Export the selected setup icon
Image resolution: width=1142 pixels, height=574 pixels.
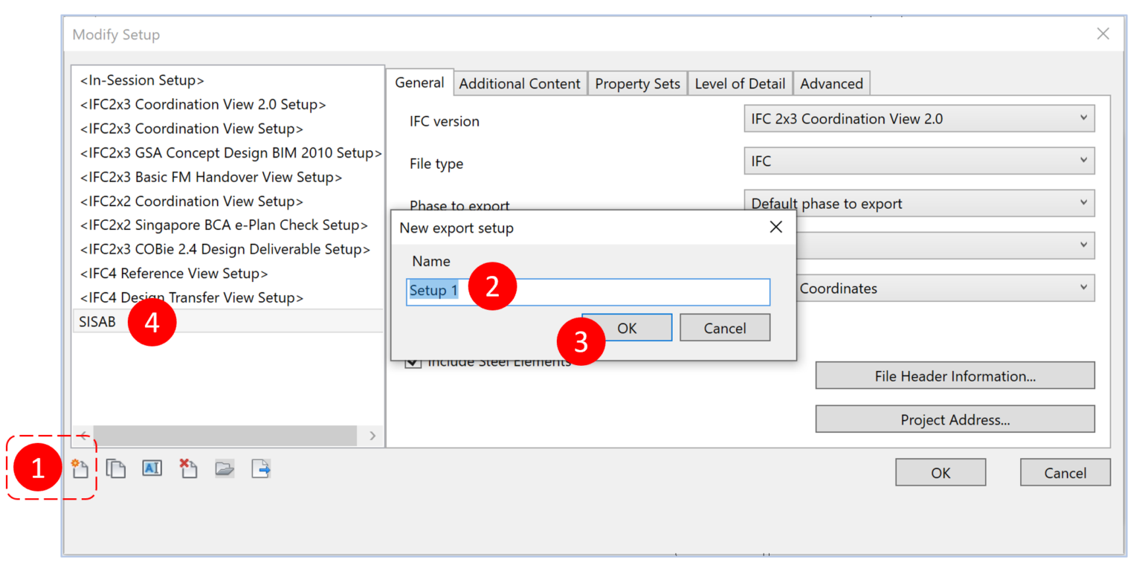[x=261, y=468]
